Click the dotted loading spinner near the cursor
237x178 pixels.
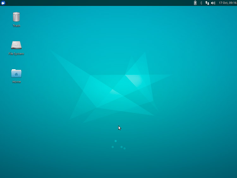[118, 145]
